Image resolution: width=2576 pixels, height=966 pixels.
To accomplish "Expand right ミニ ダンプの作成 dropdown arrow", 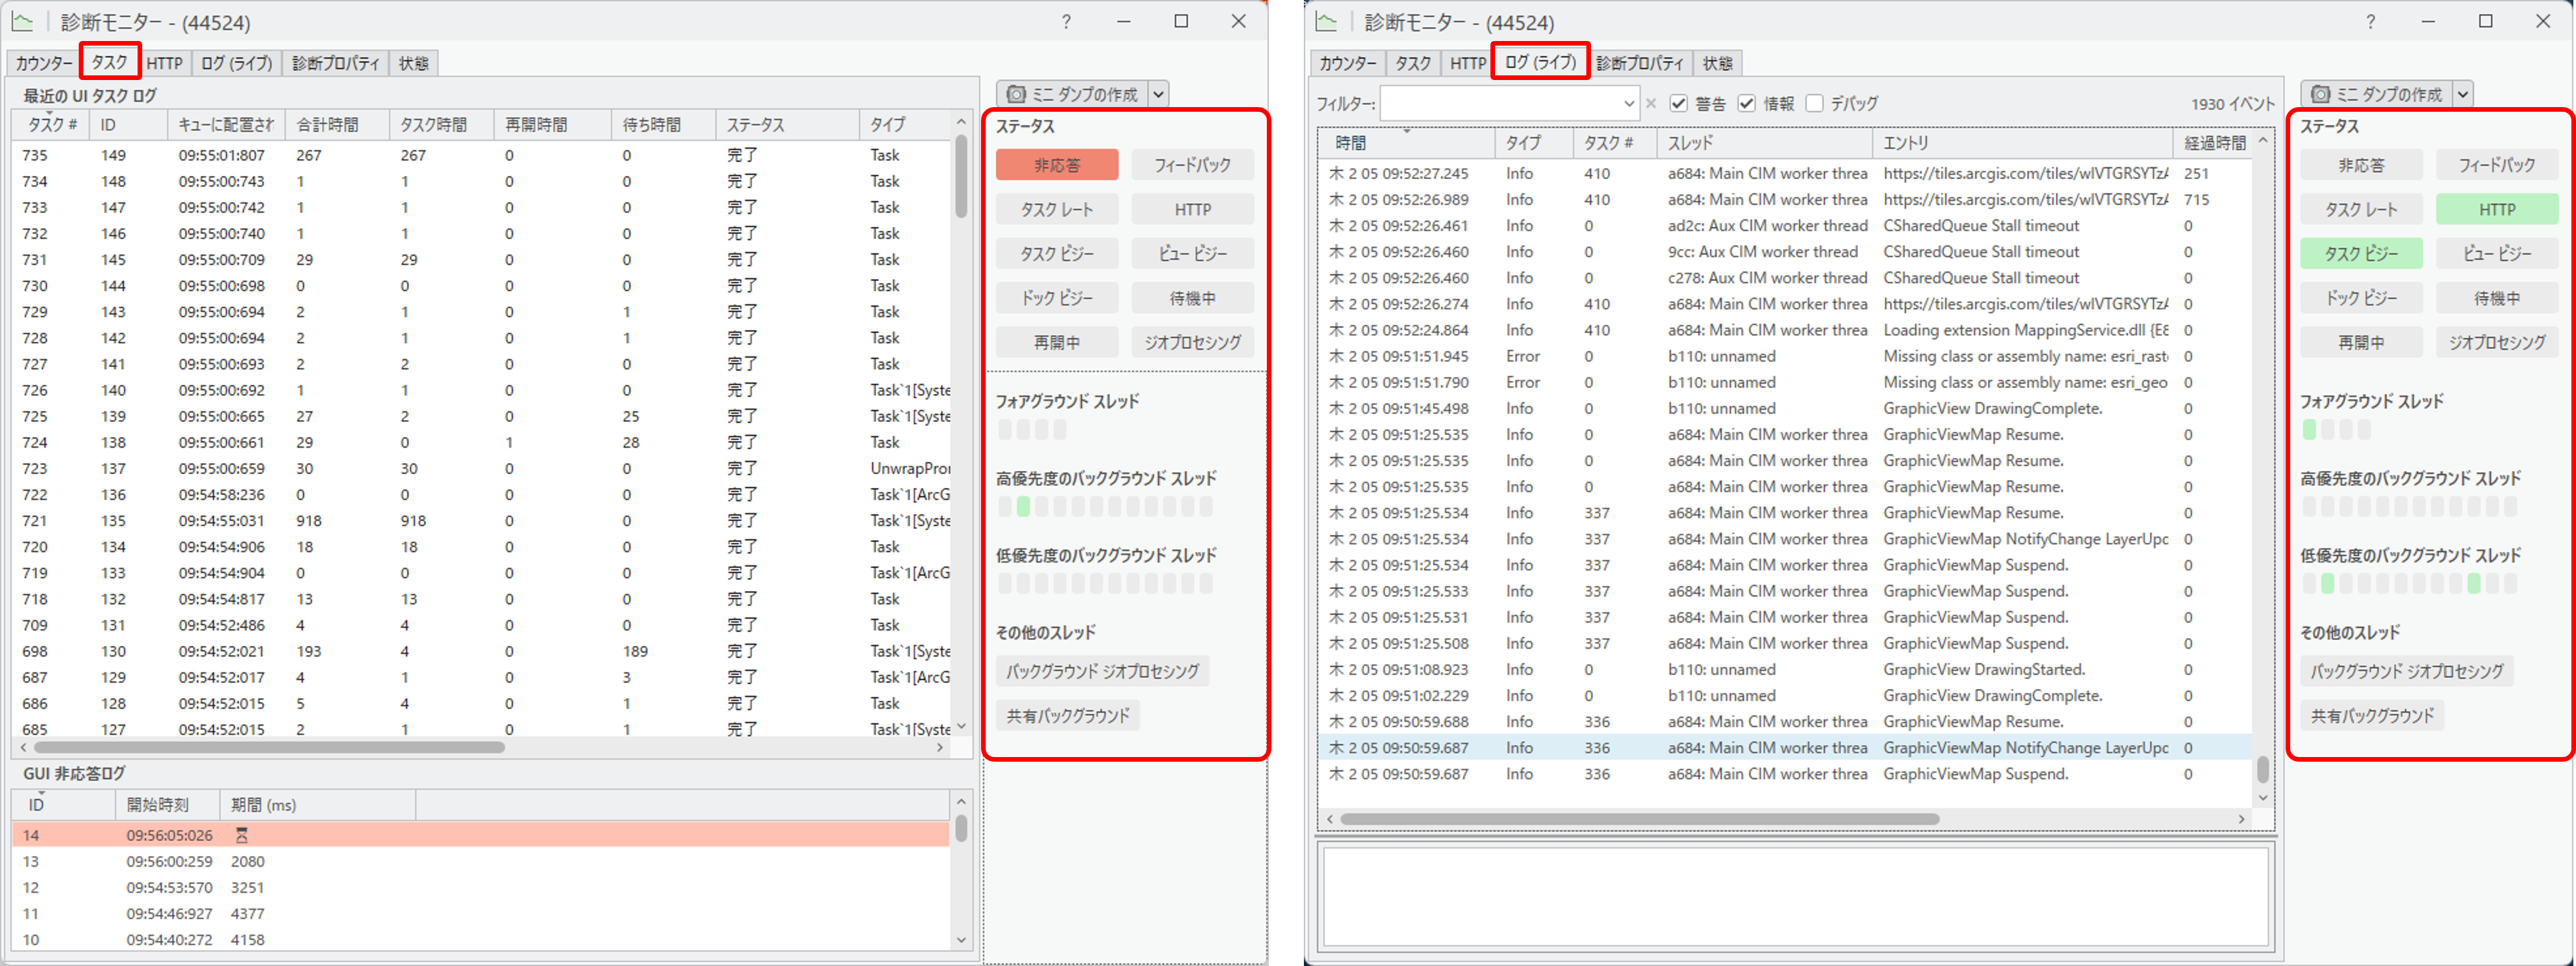I will pos(2463,94).
